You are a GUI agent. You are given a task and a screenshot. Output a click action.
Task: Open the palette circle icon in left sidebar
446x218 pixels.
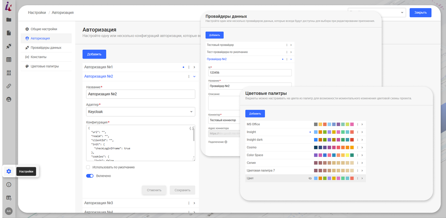coord(9,99)
